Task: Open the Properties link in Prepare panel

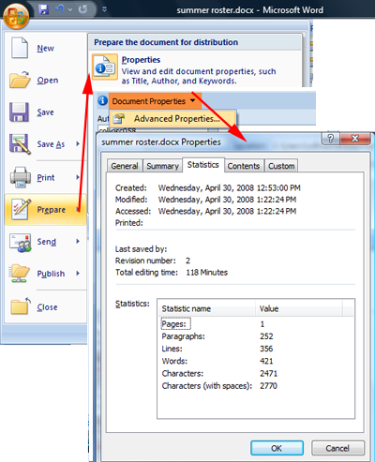Action: 141,60
